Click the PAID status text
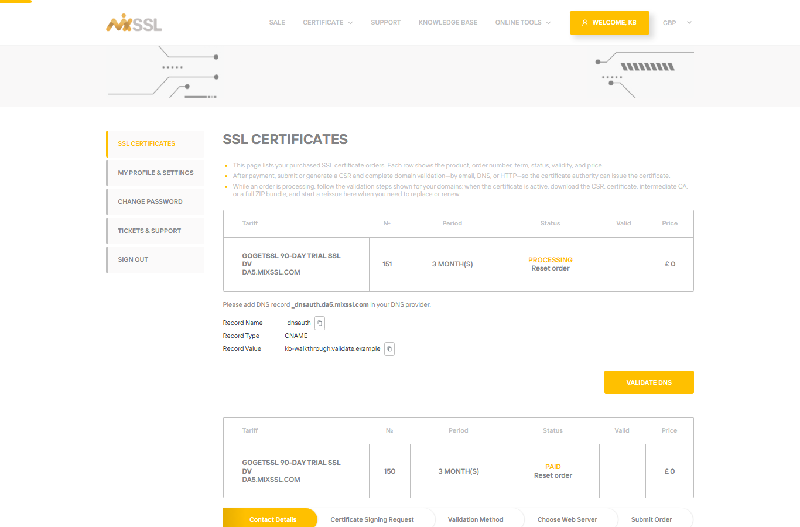The image size is (800, 527). 553,467
